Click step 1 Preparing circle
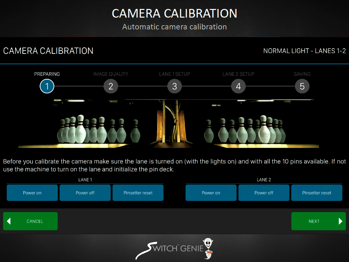This screenshot has width=349, height=262. 47,86
